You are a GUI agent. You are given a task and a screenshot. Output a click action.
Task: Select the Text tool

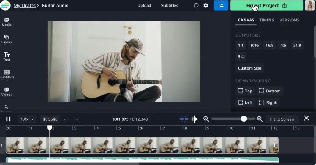(x=7, y=57)
